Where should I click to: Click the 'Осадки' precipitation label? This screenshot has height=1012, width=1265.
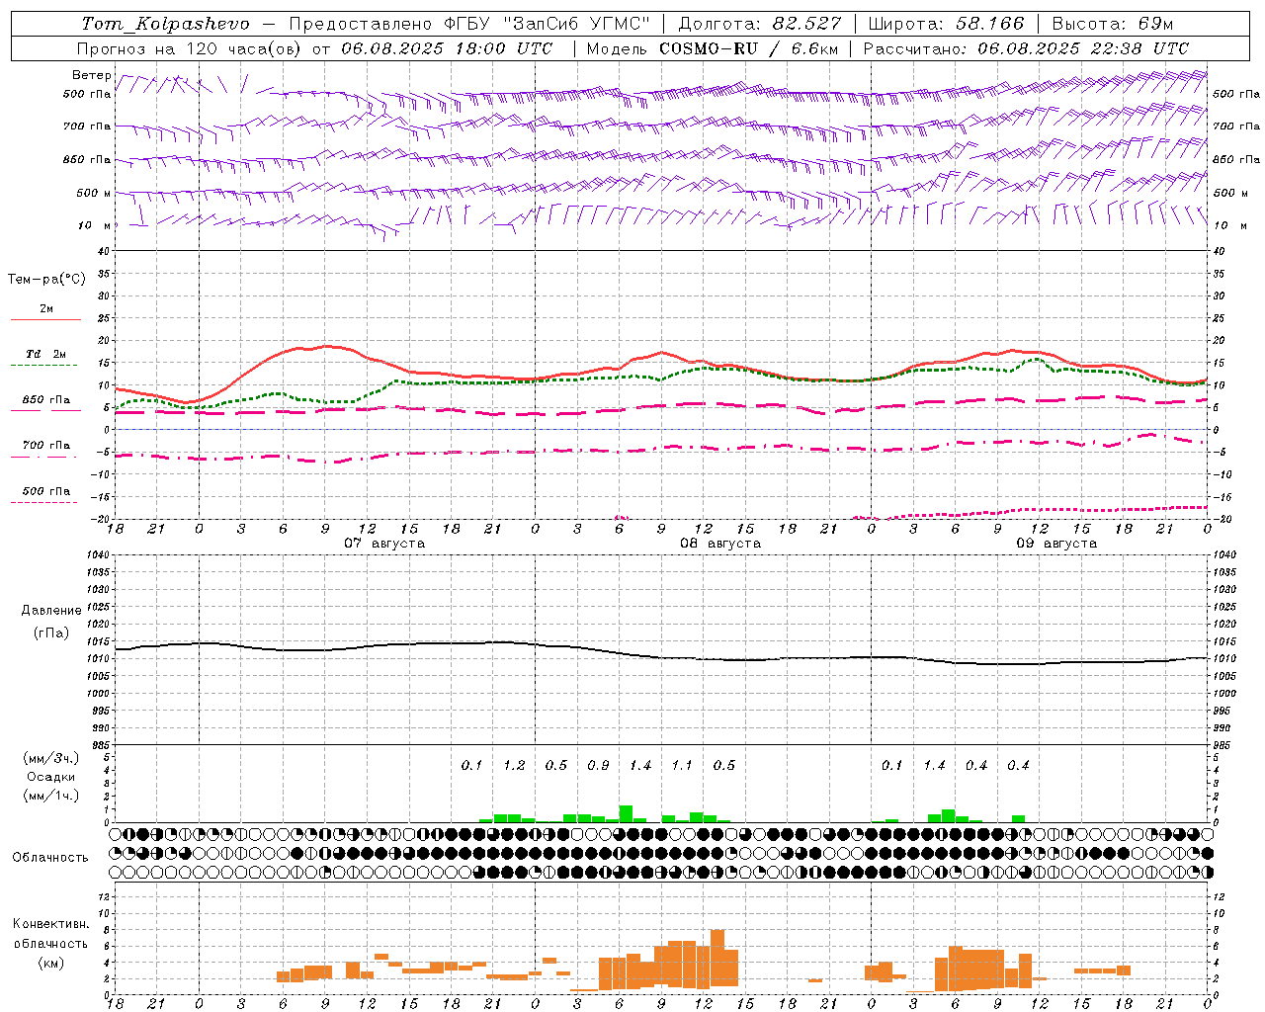pyautogui.click(x=51, y=777)
